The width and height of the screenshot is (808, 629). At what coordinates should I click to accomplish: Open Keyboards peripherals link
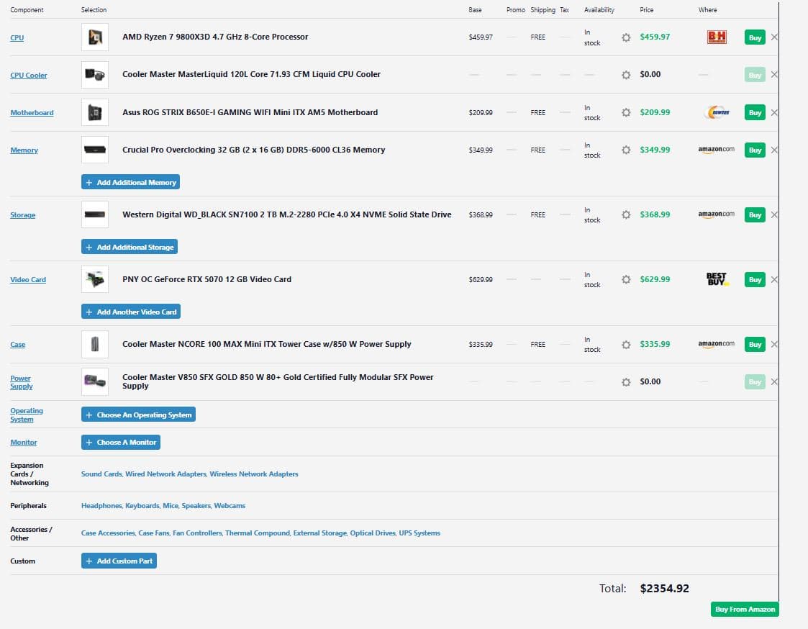tap(142, 506)
